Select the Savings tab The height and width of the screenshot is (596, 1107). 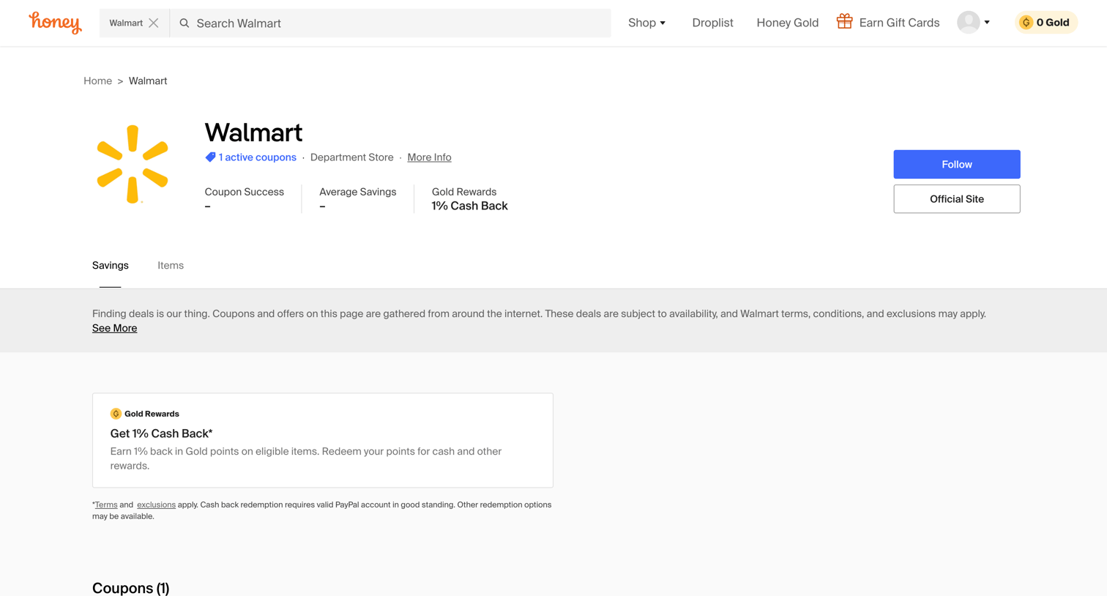pos(111,266)
